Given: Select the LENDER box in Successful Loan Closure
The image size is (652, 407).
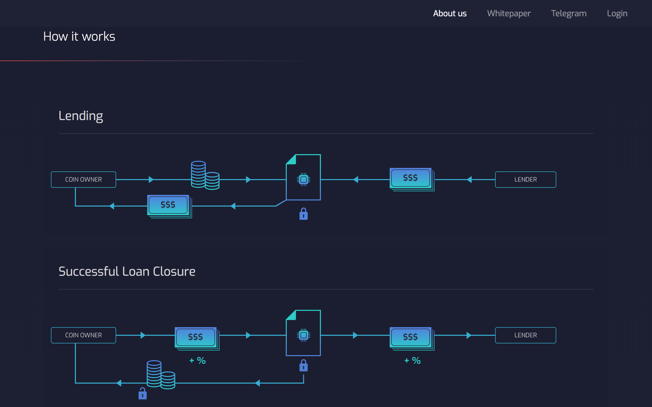Looking at the screenshot, I should [x=525, y=335].
